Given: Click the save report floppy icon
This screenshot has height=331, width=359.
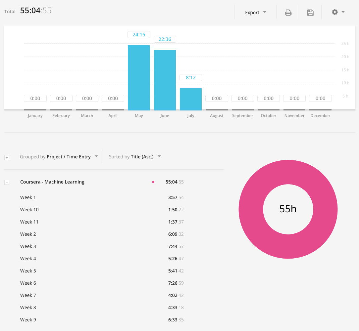Looking at the screenshot, I should pyautogui.click(x=310, y=13).
